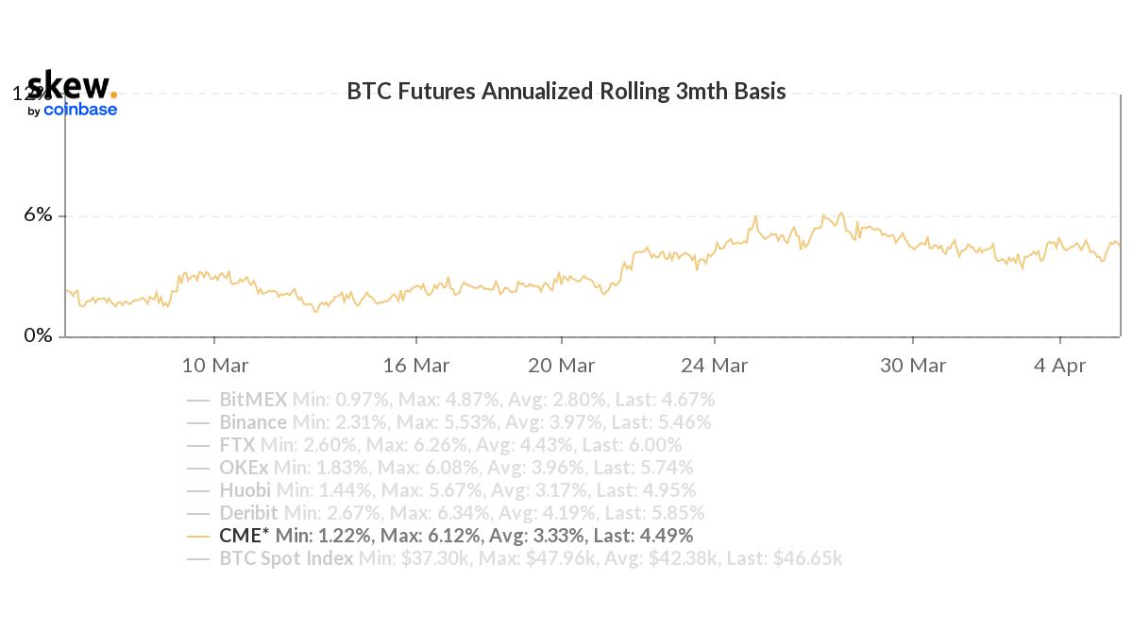Viewport: 1133px width, 633px height.
Task: Click the 16 Mar axis label
Action: tap(417, 366)
